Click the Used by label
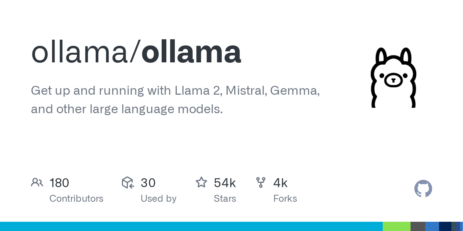 coord(159,199)
